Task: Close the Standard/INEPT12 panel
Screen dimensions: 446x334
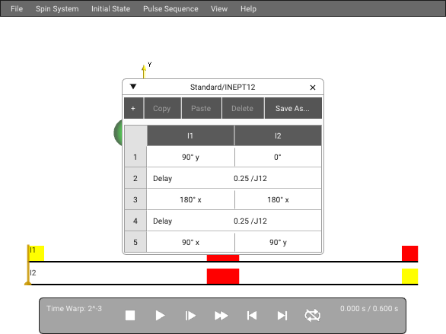Action: 313,87
